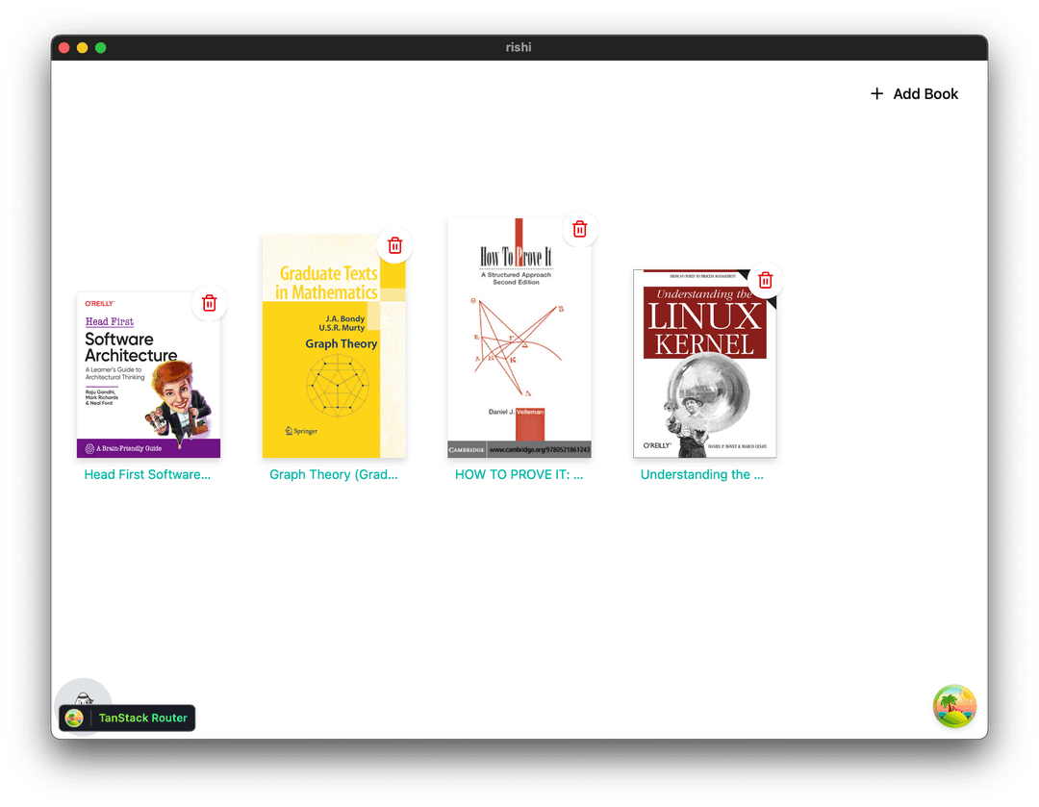Viewport: 1039px width, 807px height.
Task: Delete Head First Software Architecture using its trash icon
Action: tap(209, 302)
